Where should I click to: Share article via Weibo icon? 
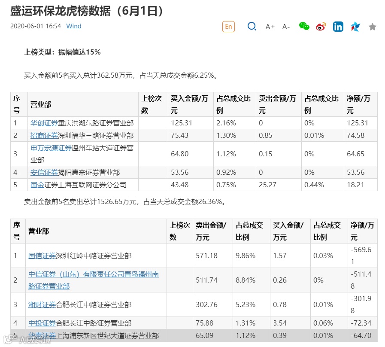pyautogui.click(x=321, y=27)
